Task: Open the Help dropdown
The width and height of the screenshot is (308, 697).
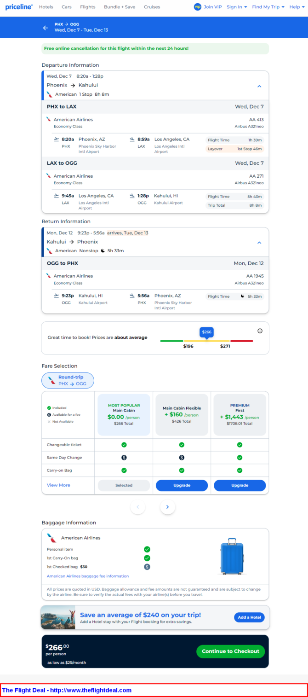Action: (297, 7)
